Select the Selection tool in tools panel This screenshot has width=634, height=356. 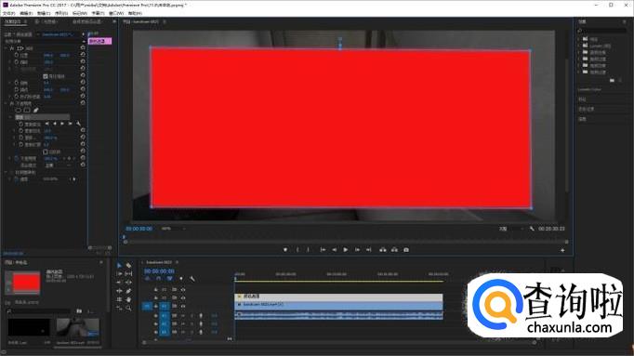pyautogui.click(x=119, y=266)
